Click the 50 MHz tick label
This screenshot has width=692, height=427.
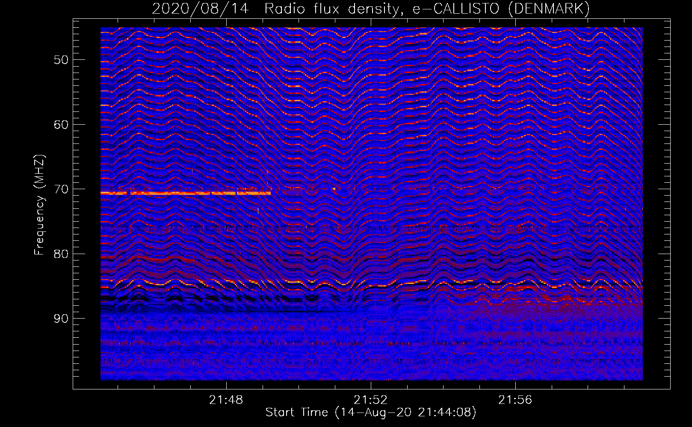point(61,60)
